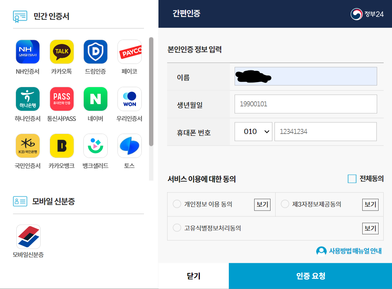Select the 드림인증 shield icon

tap(95, 52)
